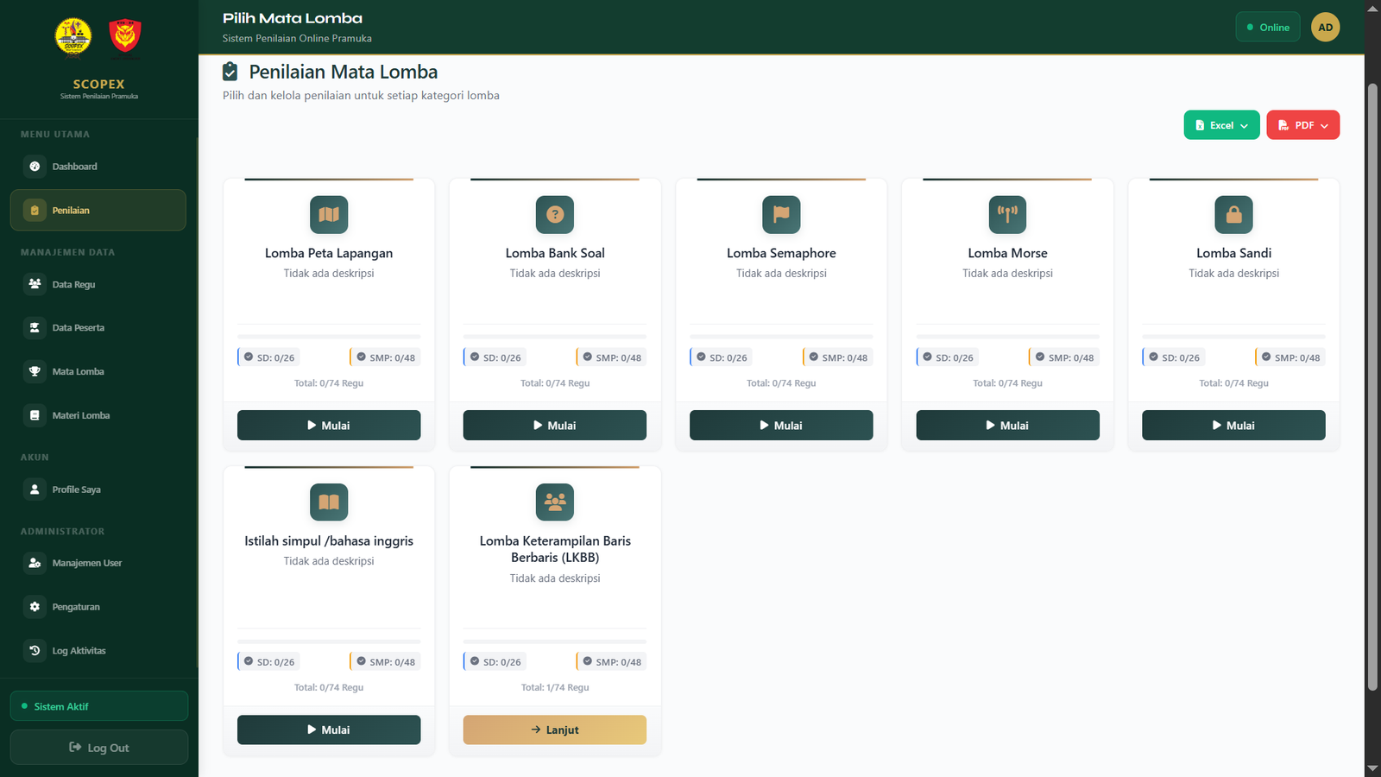Click the Lomba Peta Lapangan map icon
Viewport: 1381px width, 777px height.
tap(329, 214)
